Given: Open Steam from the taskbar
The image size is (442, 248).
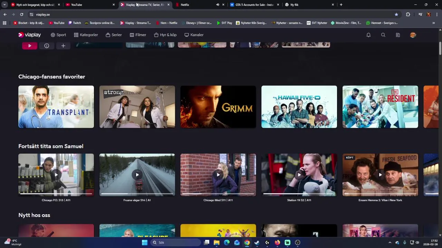Looking at the screenshot, I should 257,242.
